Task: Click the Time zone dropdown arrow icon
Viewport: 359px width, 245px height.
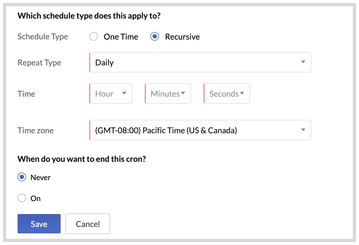Action: 303,130
